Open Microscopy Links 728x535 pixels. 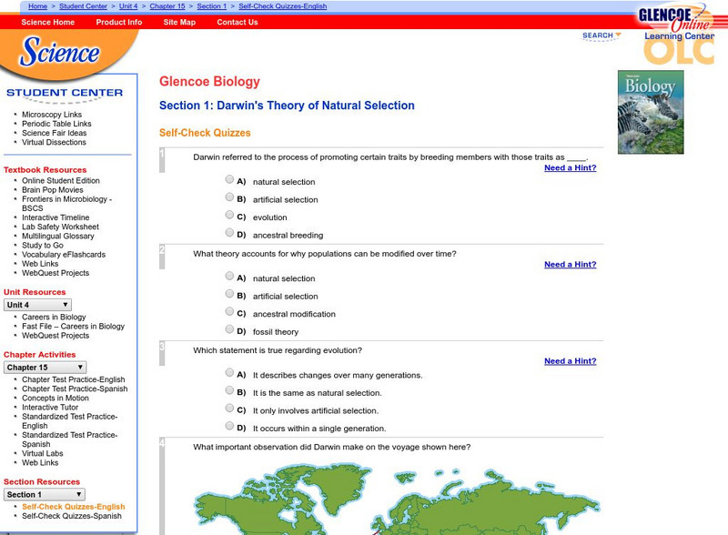(52, 115)
